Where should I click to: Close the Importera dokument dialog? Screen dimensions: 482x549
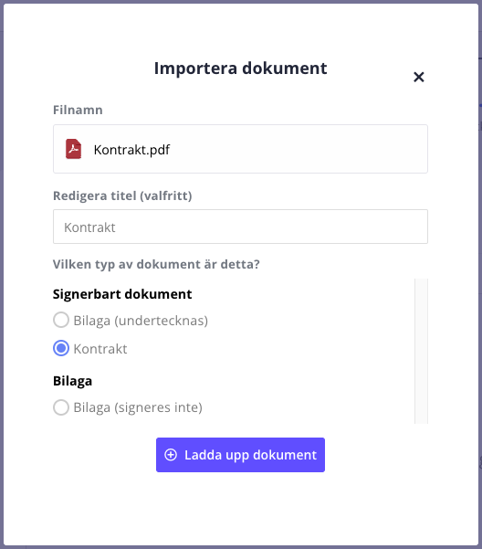[419, 77]
